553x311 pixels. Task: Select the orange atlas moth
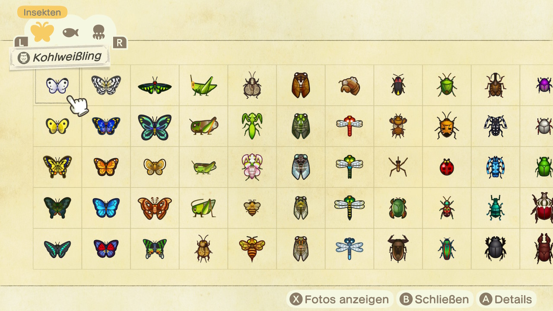155,208
